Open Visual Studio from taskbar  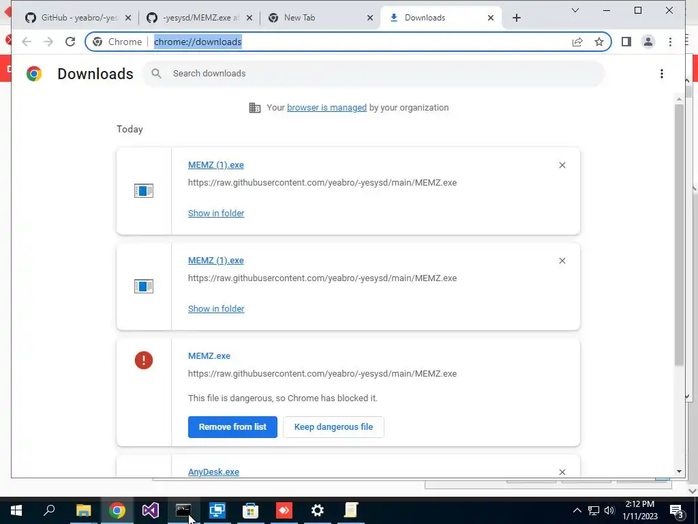[x=151, y=510]
